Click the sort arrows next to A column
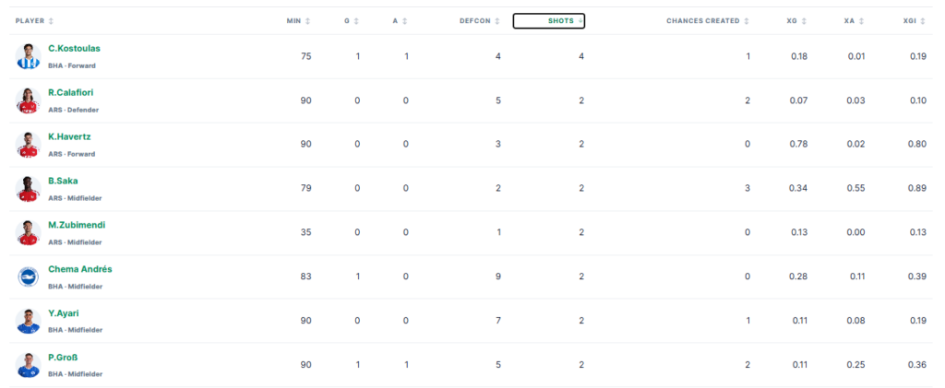The height and width of the screenshot is (388, 945). (405, 21)
